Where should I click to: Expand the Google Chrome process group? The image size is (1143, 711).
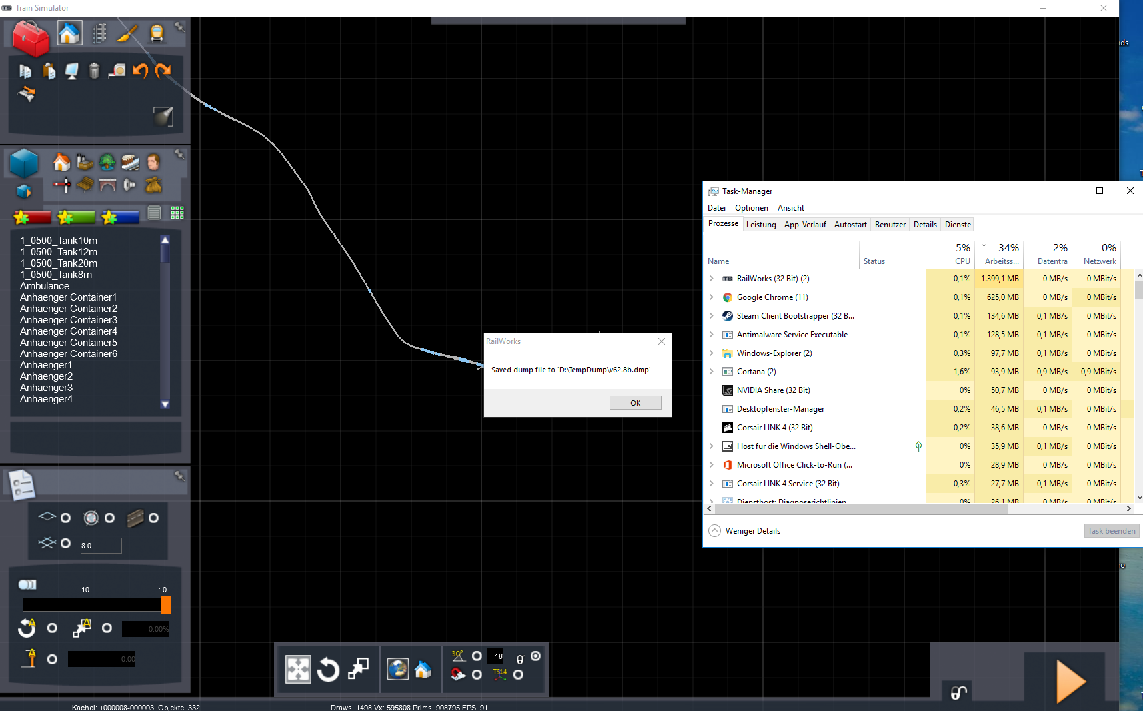tap(712, 297)
